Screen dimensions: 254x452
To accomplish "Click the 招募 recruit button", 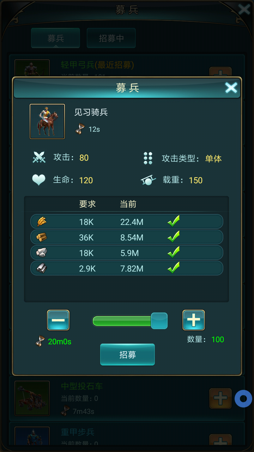I will [x=127, y=355].
